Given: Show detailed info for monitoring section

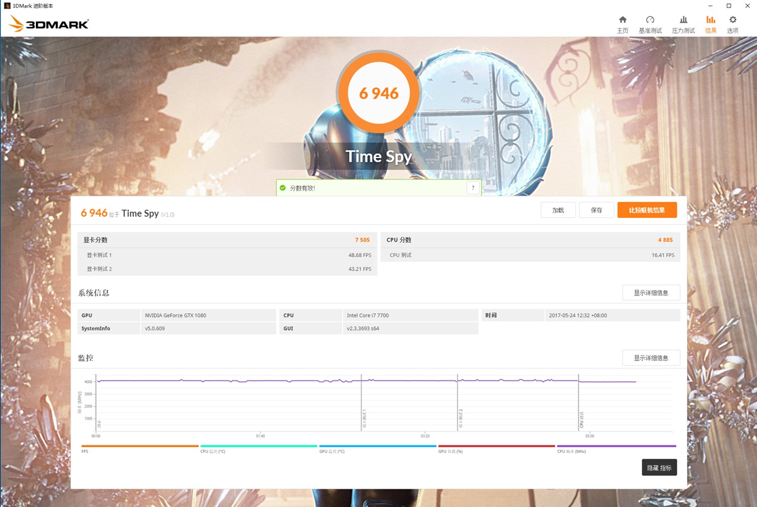Looking at the screenshot, I should [x=651, y=358].
